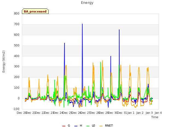Click the 400 y-axis tick label
Viewport: 175px width, 131px height.
17,56
